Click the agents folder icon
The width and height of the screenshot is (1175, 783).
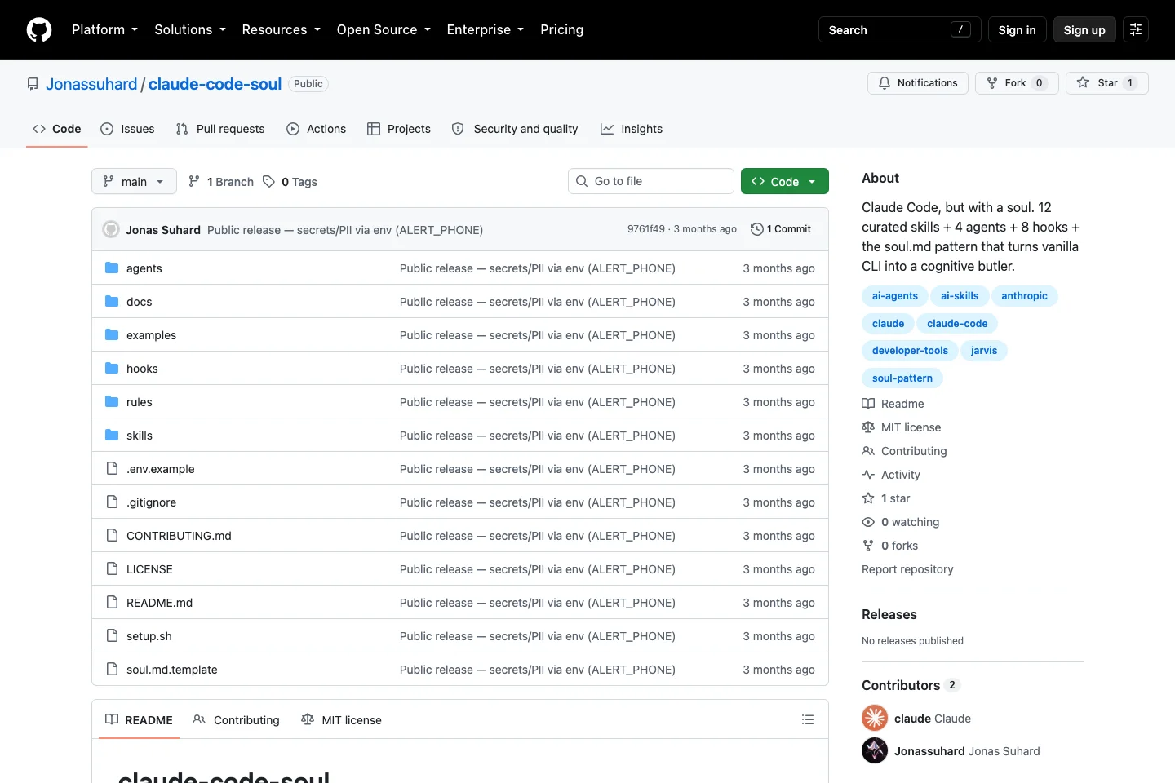(112, 268)
